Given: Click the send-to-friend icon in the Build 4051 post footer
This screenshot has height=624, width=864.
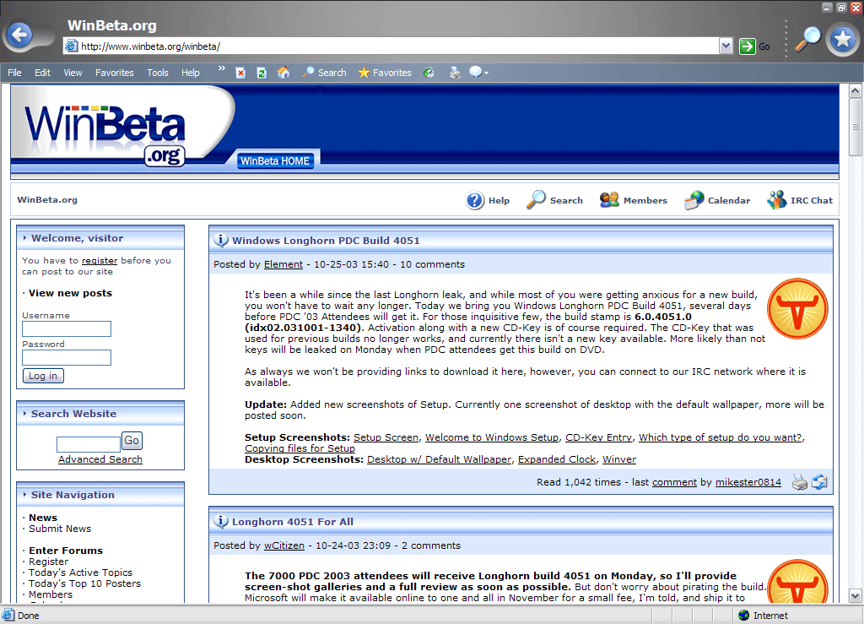Looking at the screenshot, I should coord(819,482).
